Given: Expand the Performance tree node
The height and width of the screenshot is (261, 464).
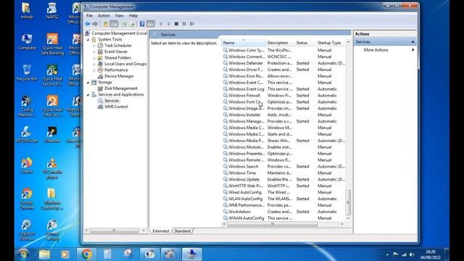Looking at the screenshot, I should (94, 70).
